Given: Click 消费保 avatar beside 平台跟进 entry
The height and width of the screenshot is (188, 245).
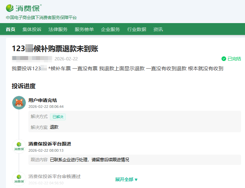Looking at the screenshot, I should pos(19,146).
